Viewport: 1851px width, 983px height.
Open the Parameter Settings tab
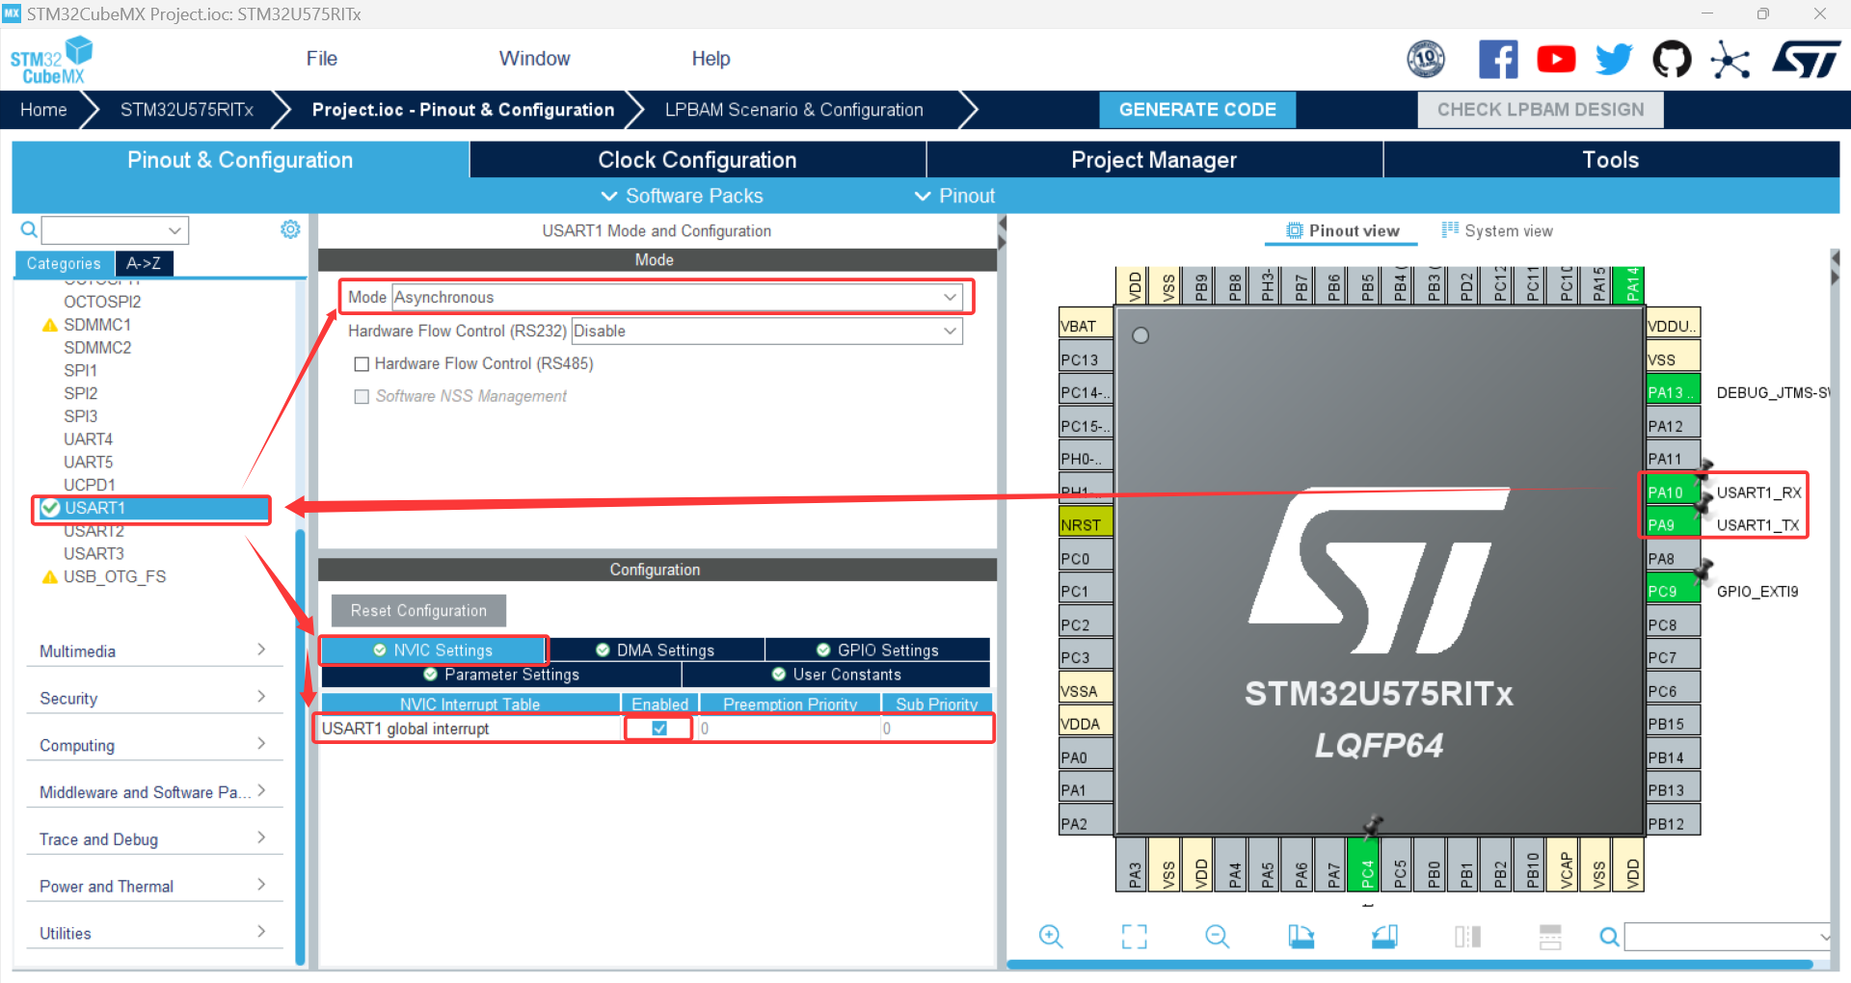(x=501, y=675)
